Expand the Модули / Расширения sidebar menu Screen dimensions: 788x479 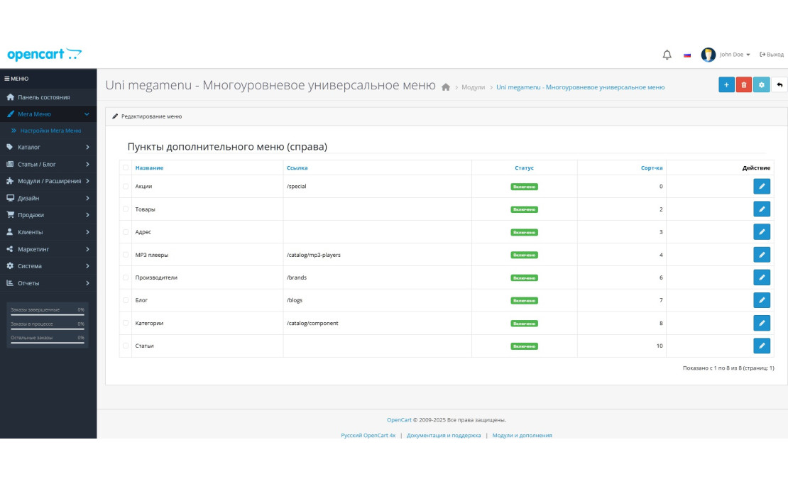click(48, 181)
